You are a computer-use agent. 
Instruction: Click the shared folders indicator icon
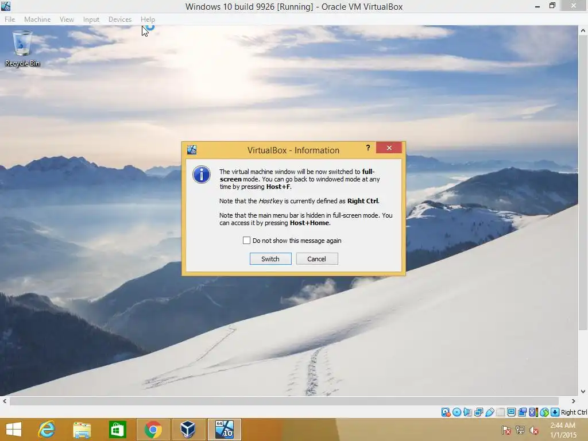pos(500,412)
